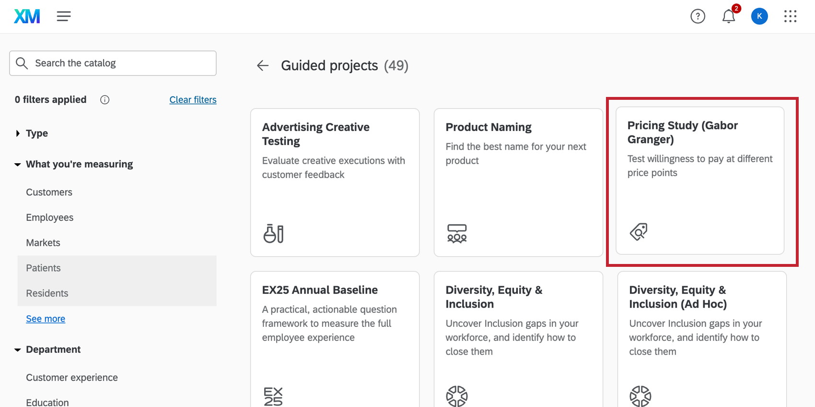Open the help question mark icon
The image size is (815, 407).
pyautogui.click(x=698, y=16)
